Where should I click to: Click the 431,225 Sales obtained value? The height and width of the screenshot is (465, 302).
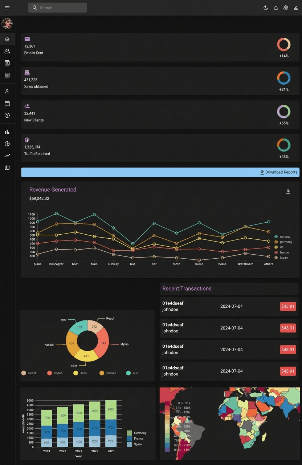tap(31, 80)
